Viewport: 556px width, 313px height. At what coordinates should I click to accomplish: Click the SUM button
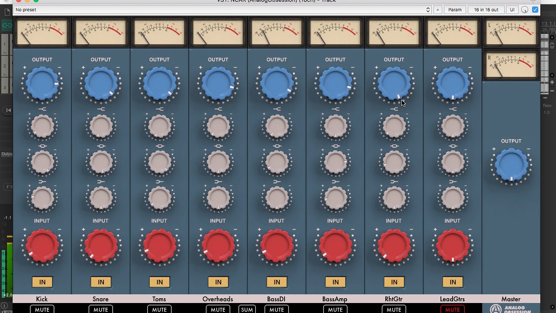pyautogui.click(x=247, y=310)
